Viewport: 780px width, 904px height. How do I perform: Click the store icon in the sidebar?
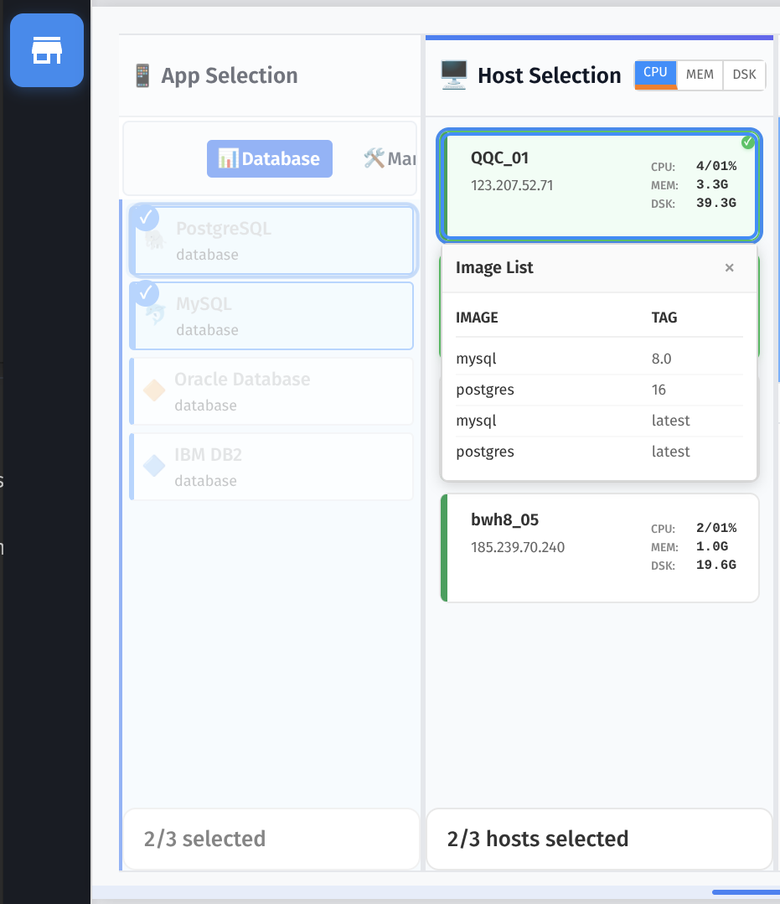pos(47,51)
